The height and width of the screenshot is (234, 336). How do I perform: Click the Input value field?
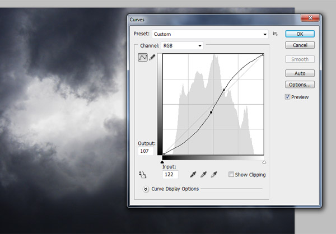pos(170,175)
